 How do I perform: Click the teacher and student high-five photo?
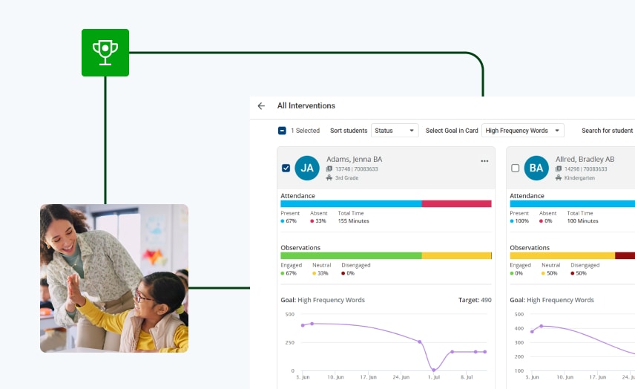pyautogui.click(x=114, y=278)
